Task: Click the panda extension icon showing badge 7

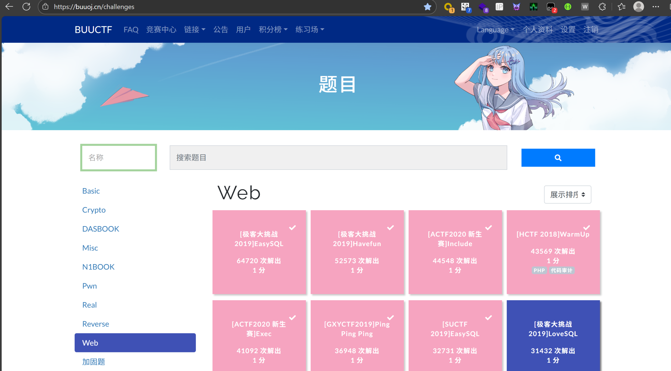Action: tap(465, 7)
